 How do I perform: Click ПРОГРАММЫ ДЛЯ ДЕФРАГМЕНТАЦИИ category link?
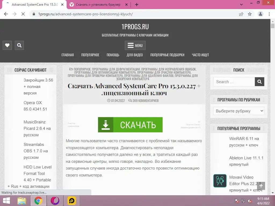pos(116,69)
